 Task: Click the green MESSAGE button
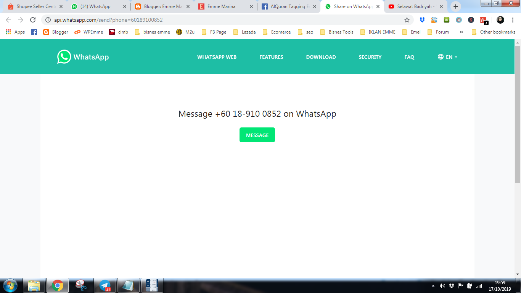point(257,135)
